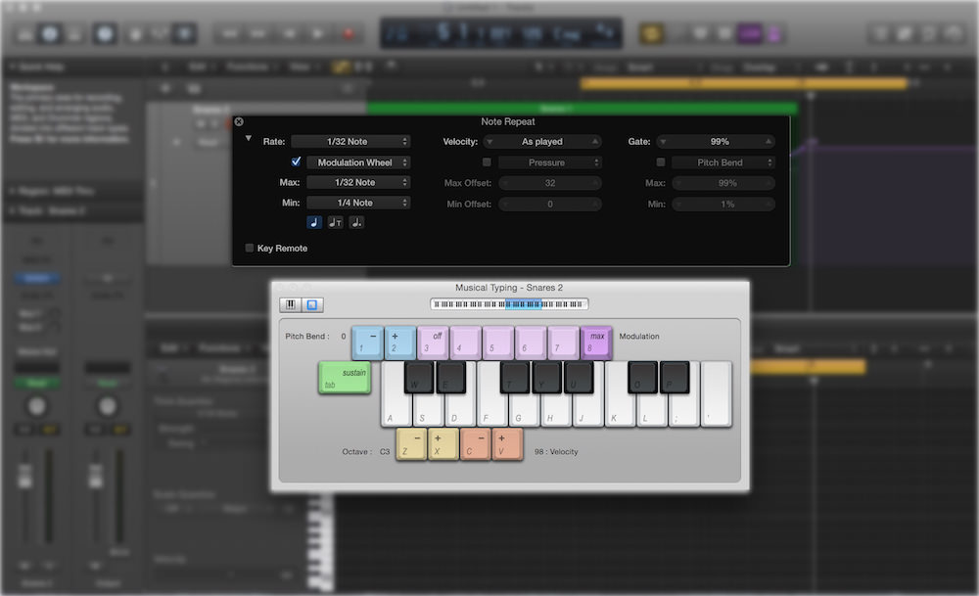Select the dotted note icon
This screenshot has width=979, height=596.
(x=356, y=222)
